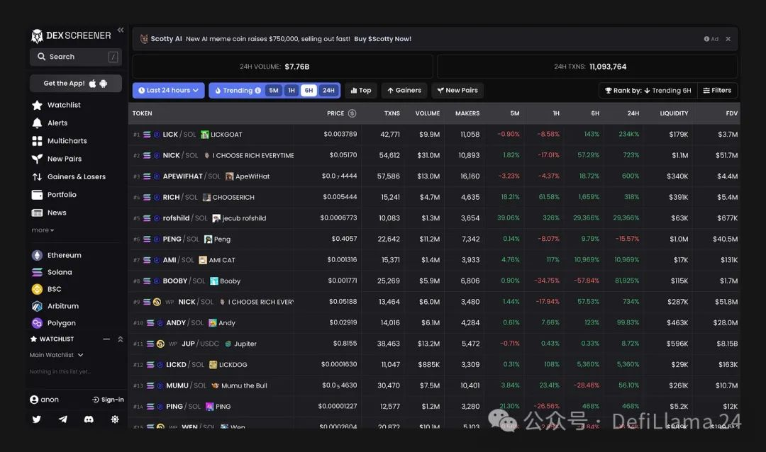Open the Telegram icon in sidebar footer

[x=63, y=419]
